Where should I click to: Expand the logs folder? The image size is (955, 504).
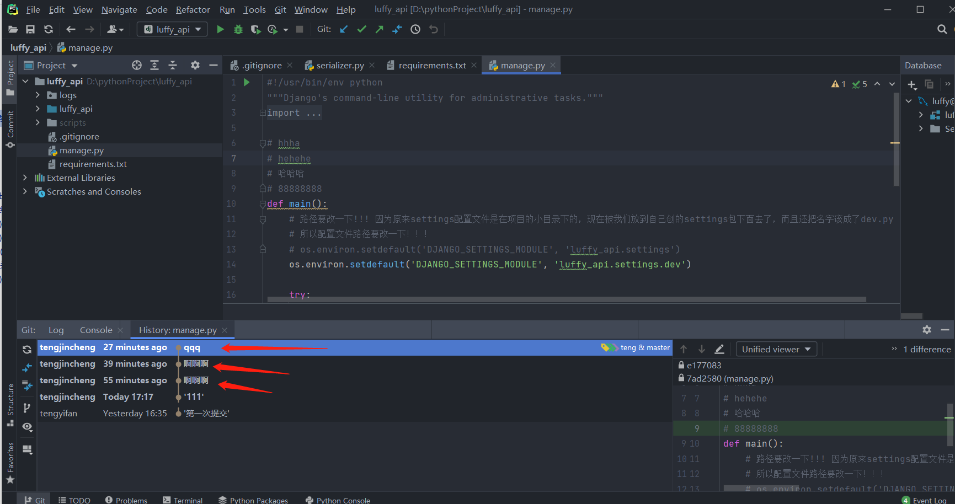point(38,95)
